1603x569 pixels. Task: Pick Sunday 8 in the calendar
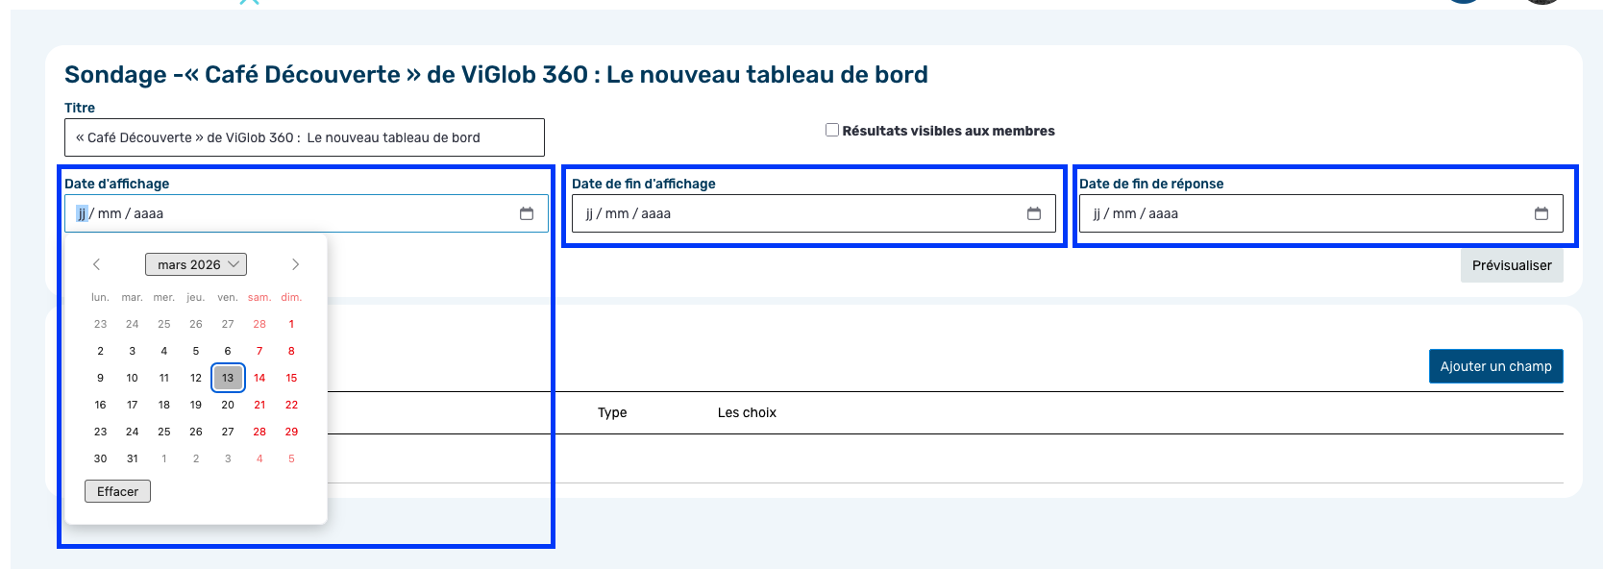(291, 351)
